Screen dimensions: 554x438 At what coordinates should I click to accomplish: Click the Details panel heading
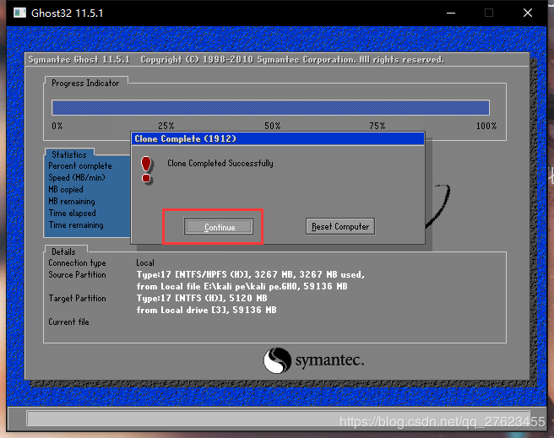click(63, 251)
